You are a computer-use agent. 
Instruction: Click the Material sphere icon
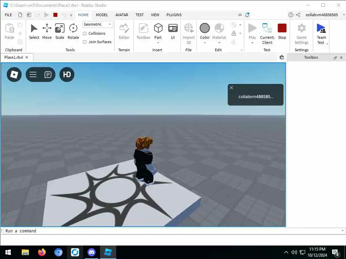tap(219, 28)
